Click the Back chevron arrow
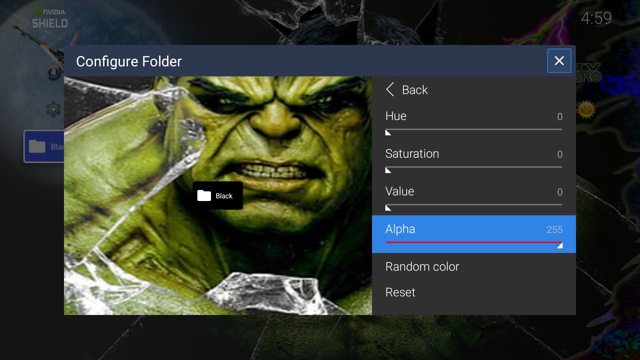This screenshot has width=640, height=360. 390,89
